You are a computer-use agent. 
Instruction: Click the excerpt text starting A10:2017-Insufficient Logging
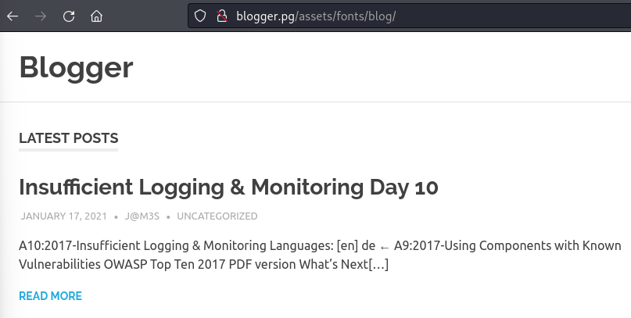[320, 255]
